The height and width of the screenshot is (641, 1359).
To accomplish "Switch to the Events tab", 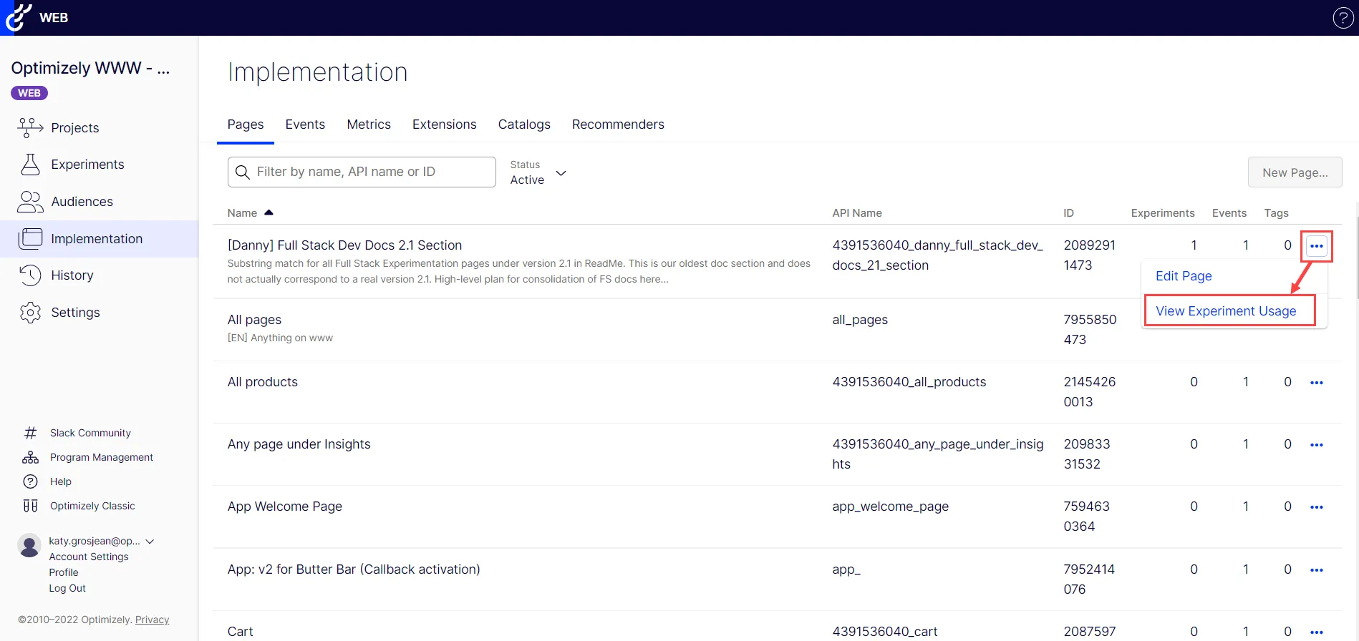I will [x=305, y=124].
